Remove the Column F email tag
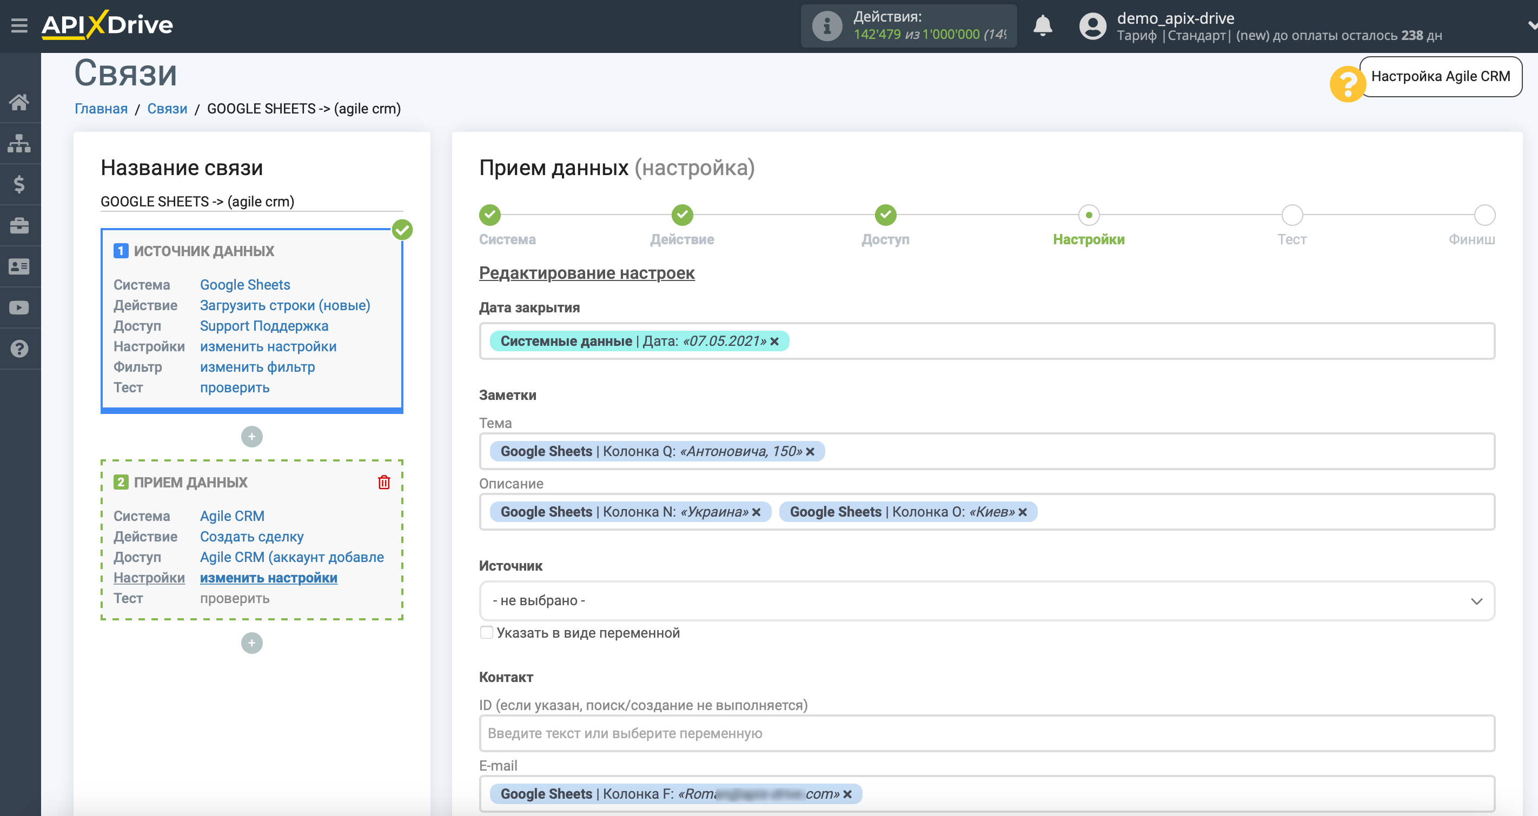Viewport: 1538px width, 816px height. 847,794
